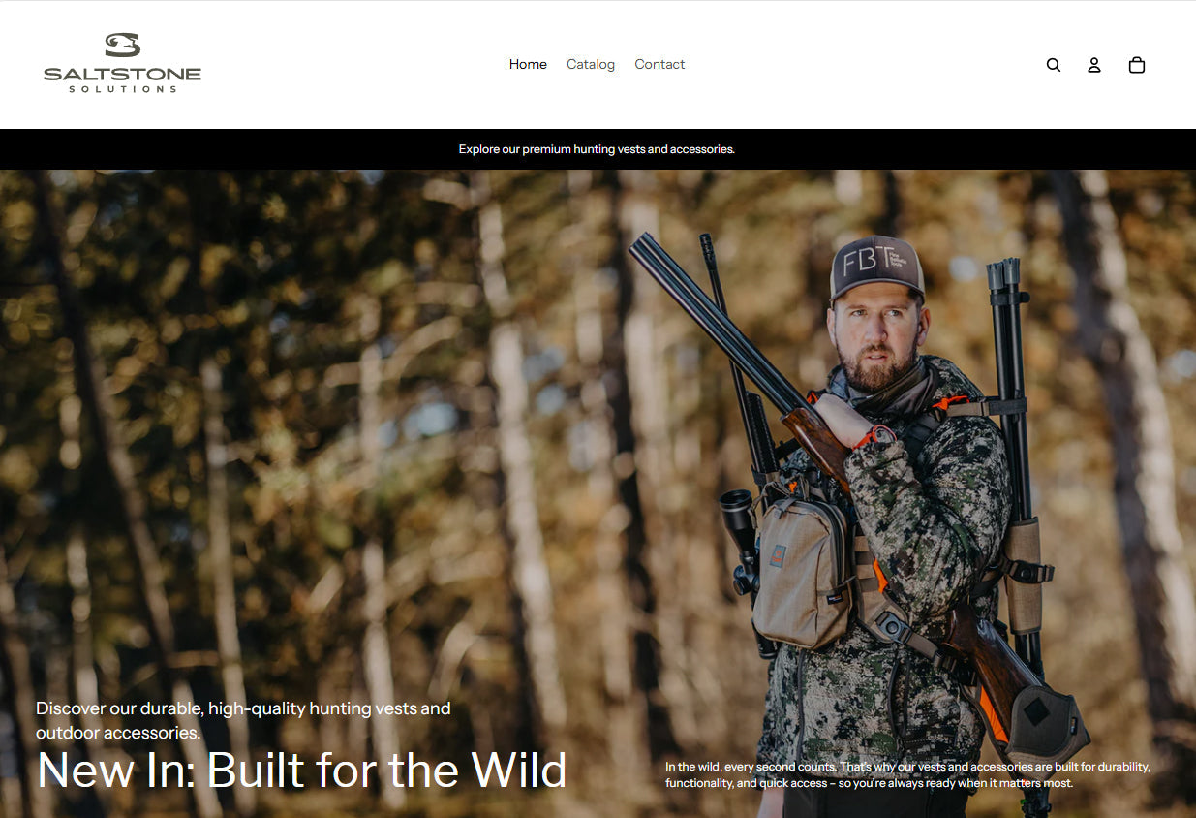Click the 'Discover our durable' subheading text
The width and height of the screenshot is (1196, 818).
pos(243,720)
